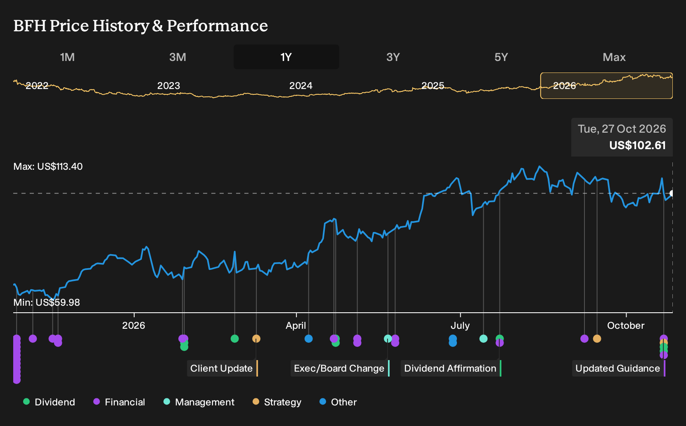This screenshot has height=426, width=686.
Task: Click the April axis label
Action: (x=296, y=325)
